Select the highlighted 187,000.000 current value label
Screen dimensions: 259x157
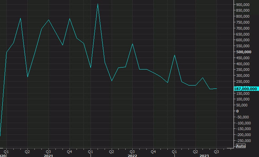coord(245,89)
